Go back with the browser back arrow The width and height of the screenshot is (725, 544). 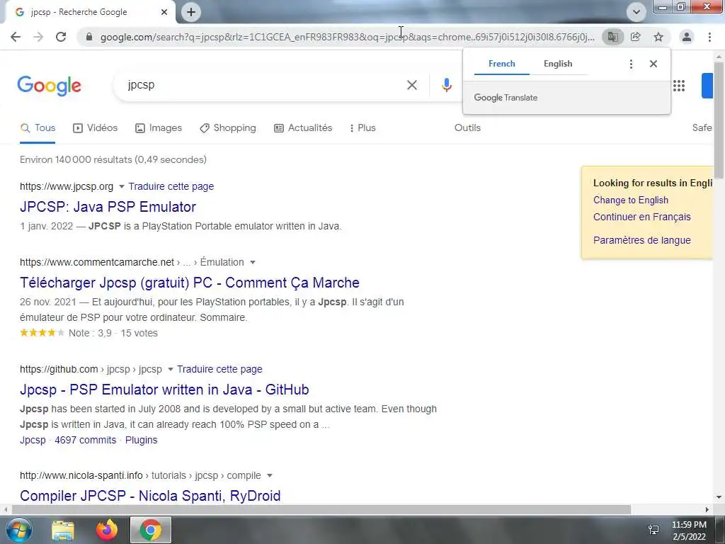pos(16,37)
